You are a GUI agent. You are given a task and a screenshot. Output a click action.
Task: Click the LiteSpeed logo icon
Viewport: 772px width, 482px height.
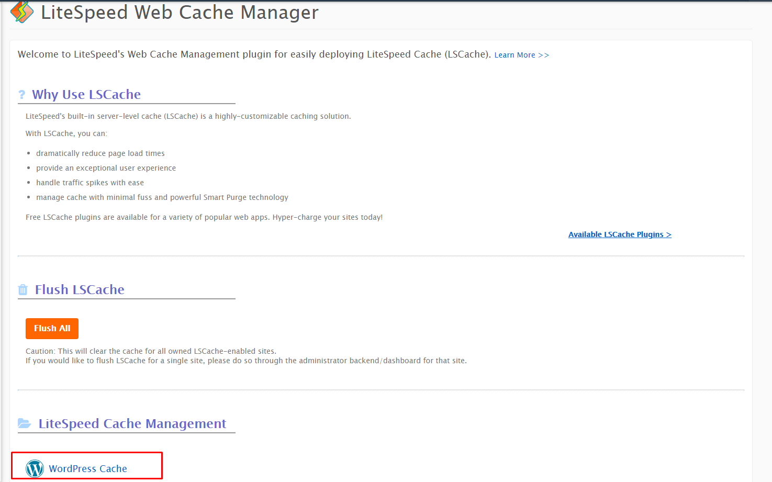click(x=22, y=12)
